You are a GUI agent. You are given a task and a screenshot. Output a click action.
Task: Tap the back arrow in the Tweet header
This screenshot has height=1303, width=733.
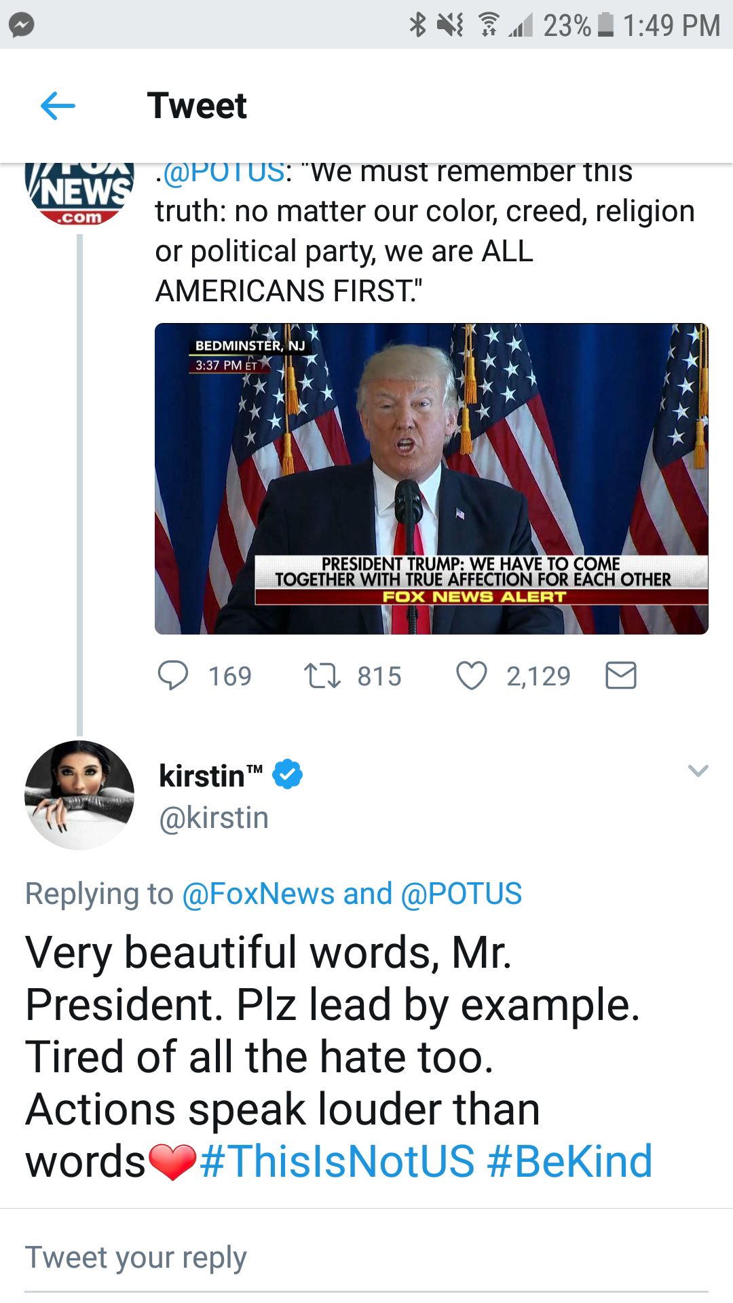[x=58, y=106]
